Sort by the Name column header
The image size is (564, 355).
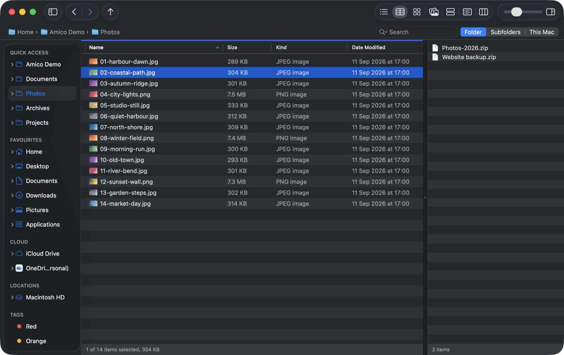(154, 47)
